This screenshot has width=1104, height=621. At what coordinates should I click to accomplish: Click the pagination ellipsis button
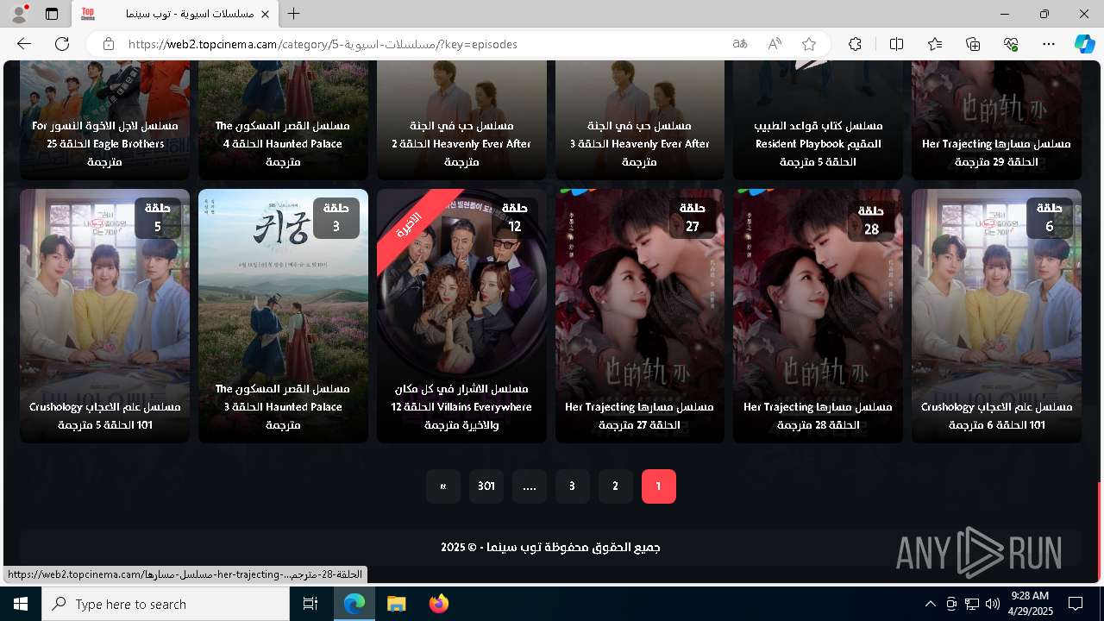530,486
